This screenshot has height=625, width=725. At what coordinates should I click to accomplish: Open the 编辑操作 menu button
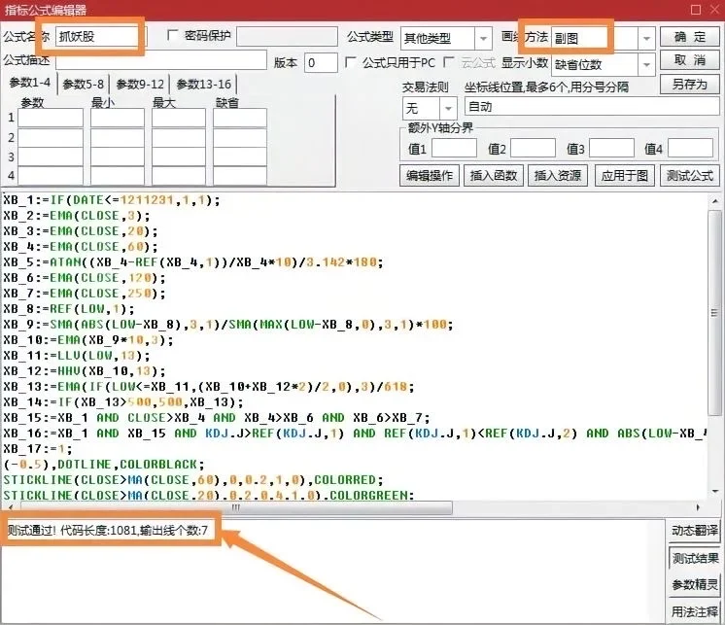tap(430, 176)
